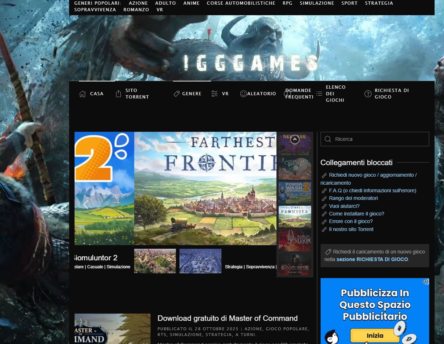
Task: Click the ad info icon on banner
Action: pyautogui.click(x=426, y=282)
